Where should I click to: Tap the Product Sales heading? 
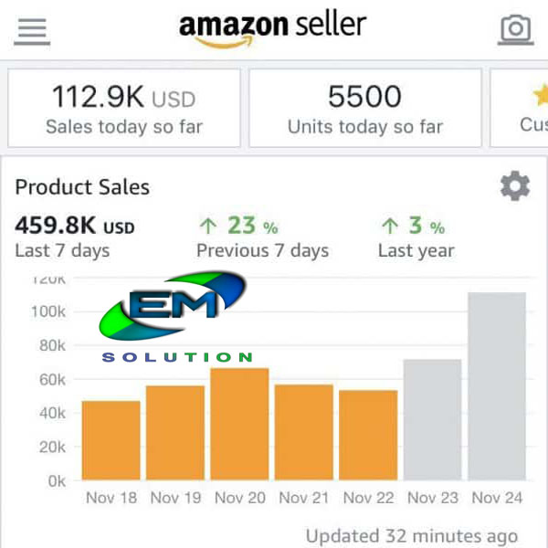click(x=82, y=187)
